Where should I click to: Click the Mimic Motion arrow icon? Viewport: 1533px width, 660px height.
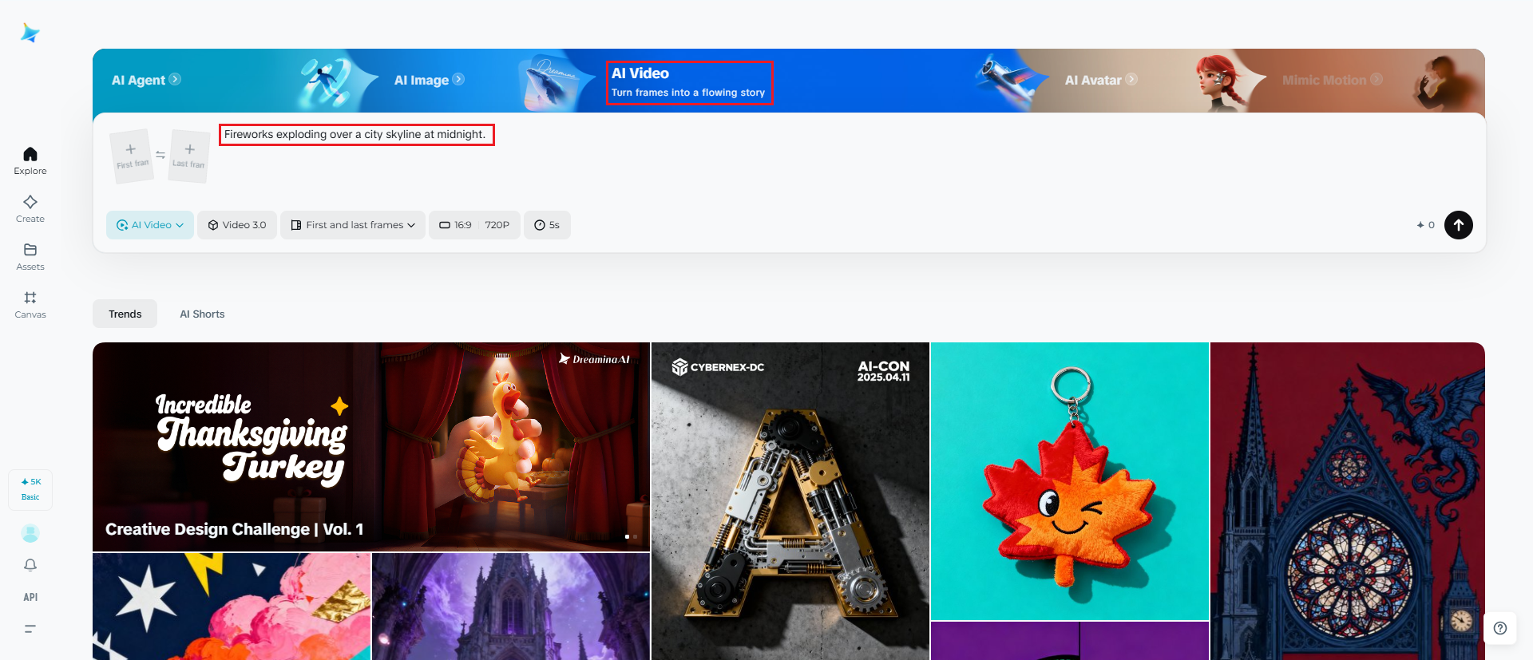click(1377, 79)
